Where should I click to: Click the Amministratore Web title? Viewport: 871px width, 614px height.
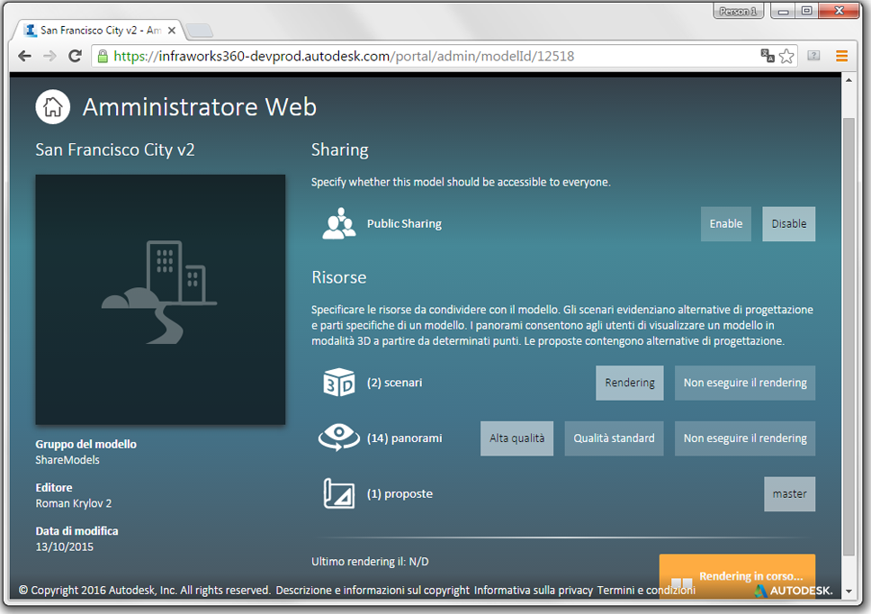point(200,107)
